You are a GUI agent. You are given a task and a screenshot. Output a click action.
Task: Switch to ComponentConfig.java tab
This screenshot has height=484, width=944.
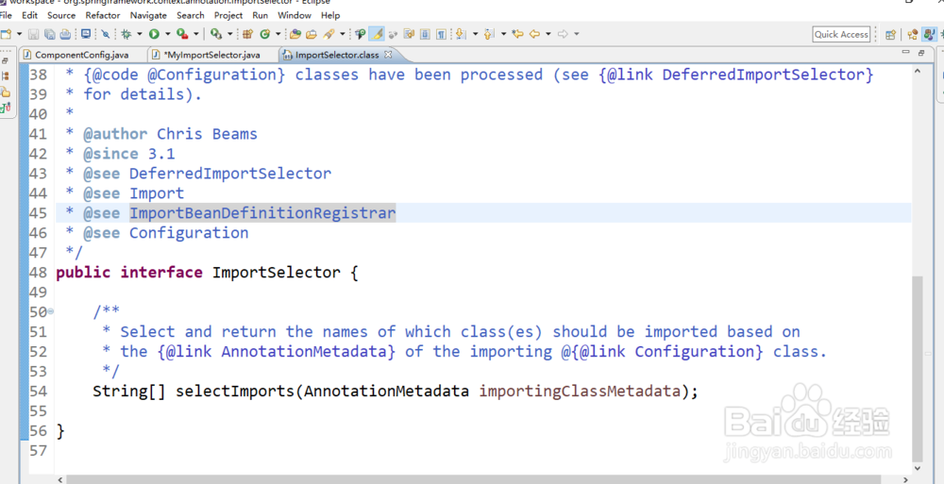pos(82,55)
